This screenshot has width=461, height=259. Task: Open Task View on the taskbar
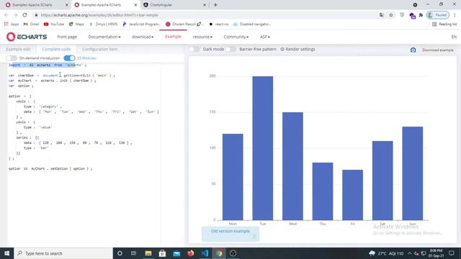coord(133,253)
